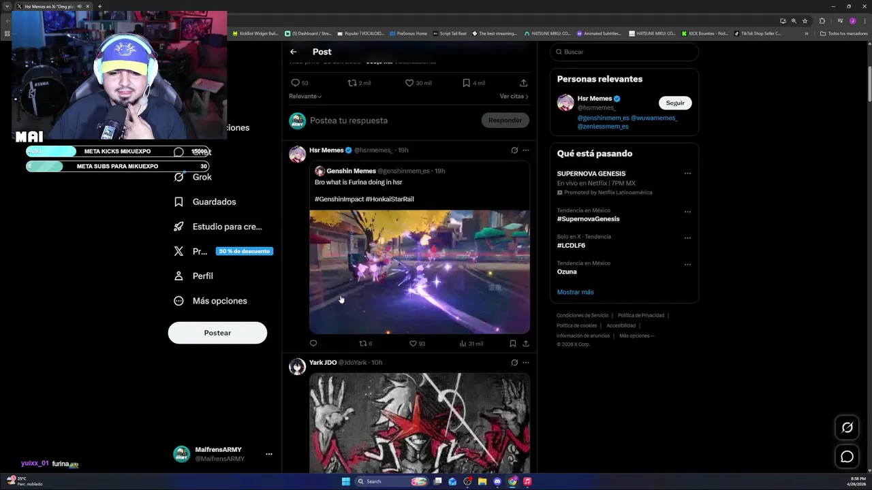Open MaifrensARMY account menu dots
Image resolution: width=872 pixels, height=490 pixels.
[x=269, y=454]
